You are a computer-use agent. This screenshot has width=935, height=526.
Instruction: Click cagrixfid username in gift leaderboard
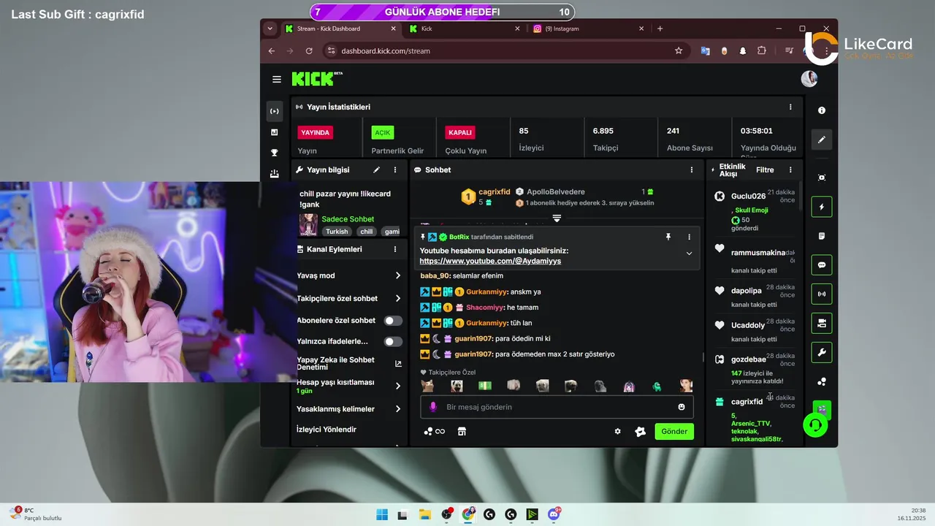point(495,192)
